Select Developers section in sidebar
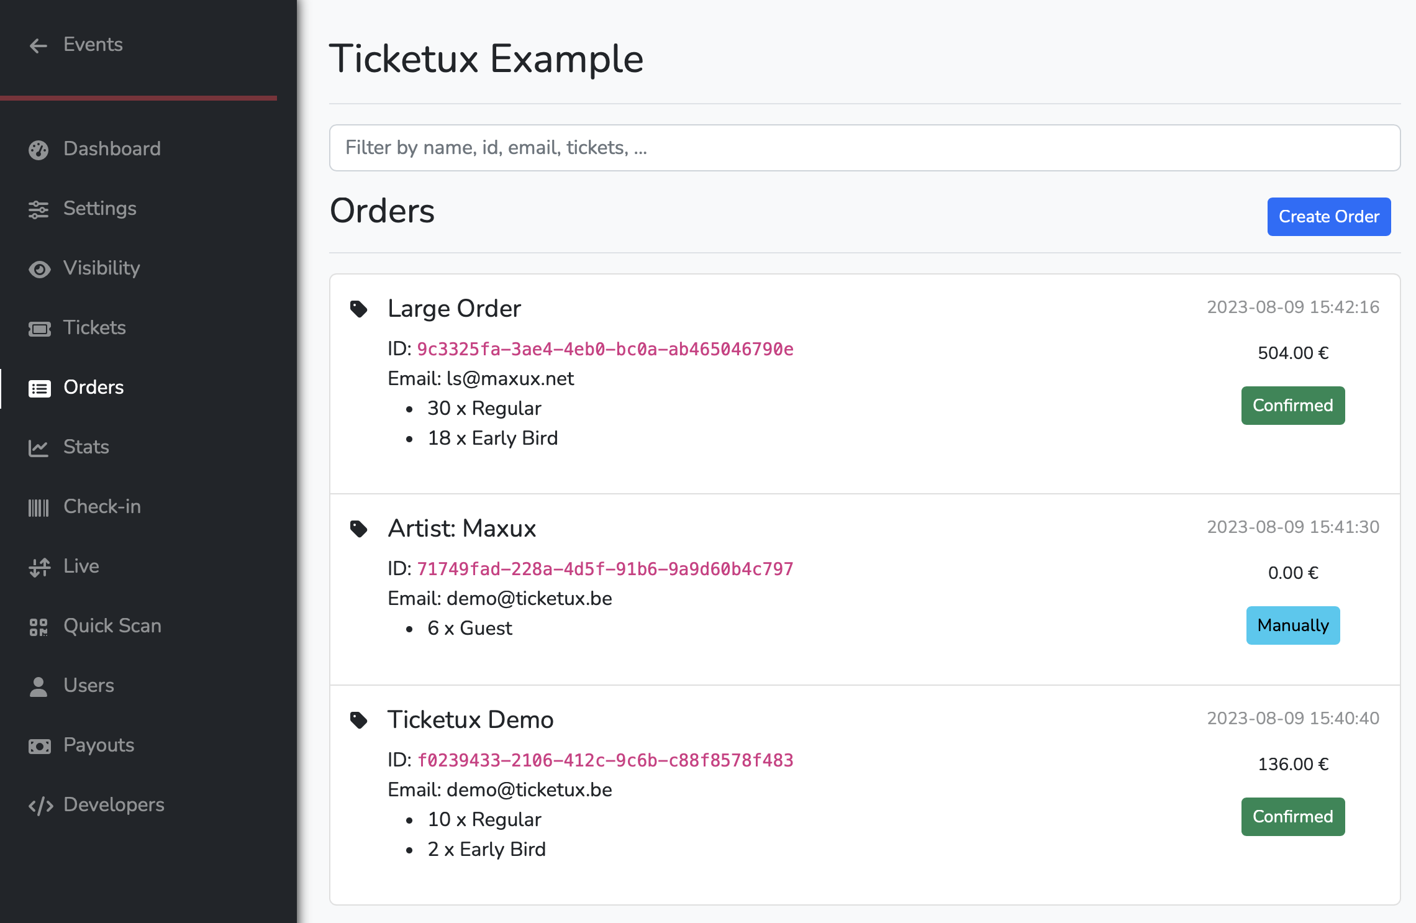The width and height of the screenshot is (1416, 923). click(x=114, y=804)
